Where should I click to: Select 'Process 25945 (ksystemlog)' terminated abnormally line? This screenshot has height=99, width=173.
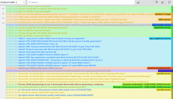tap(61, 84)
